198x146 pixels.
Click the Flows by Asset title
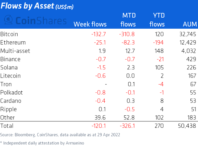click(37, 6)
